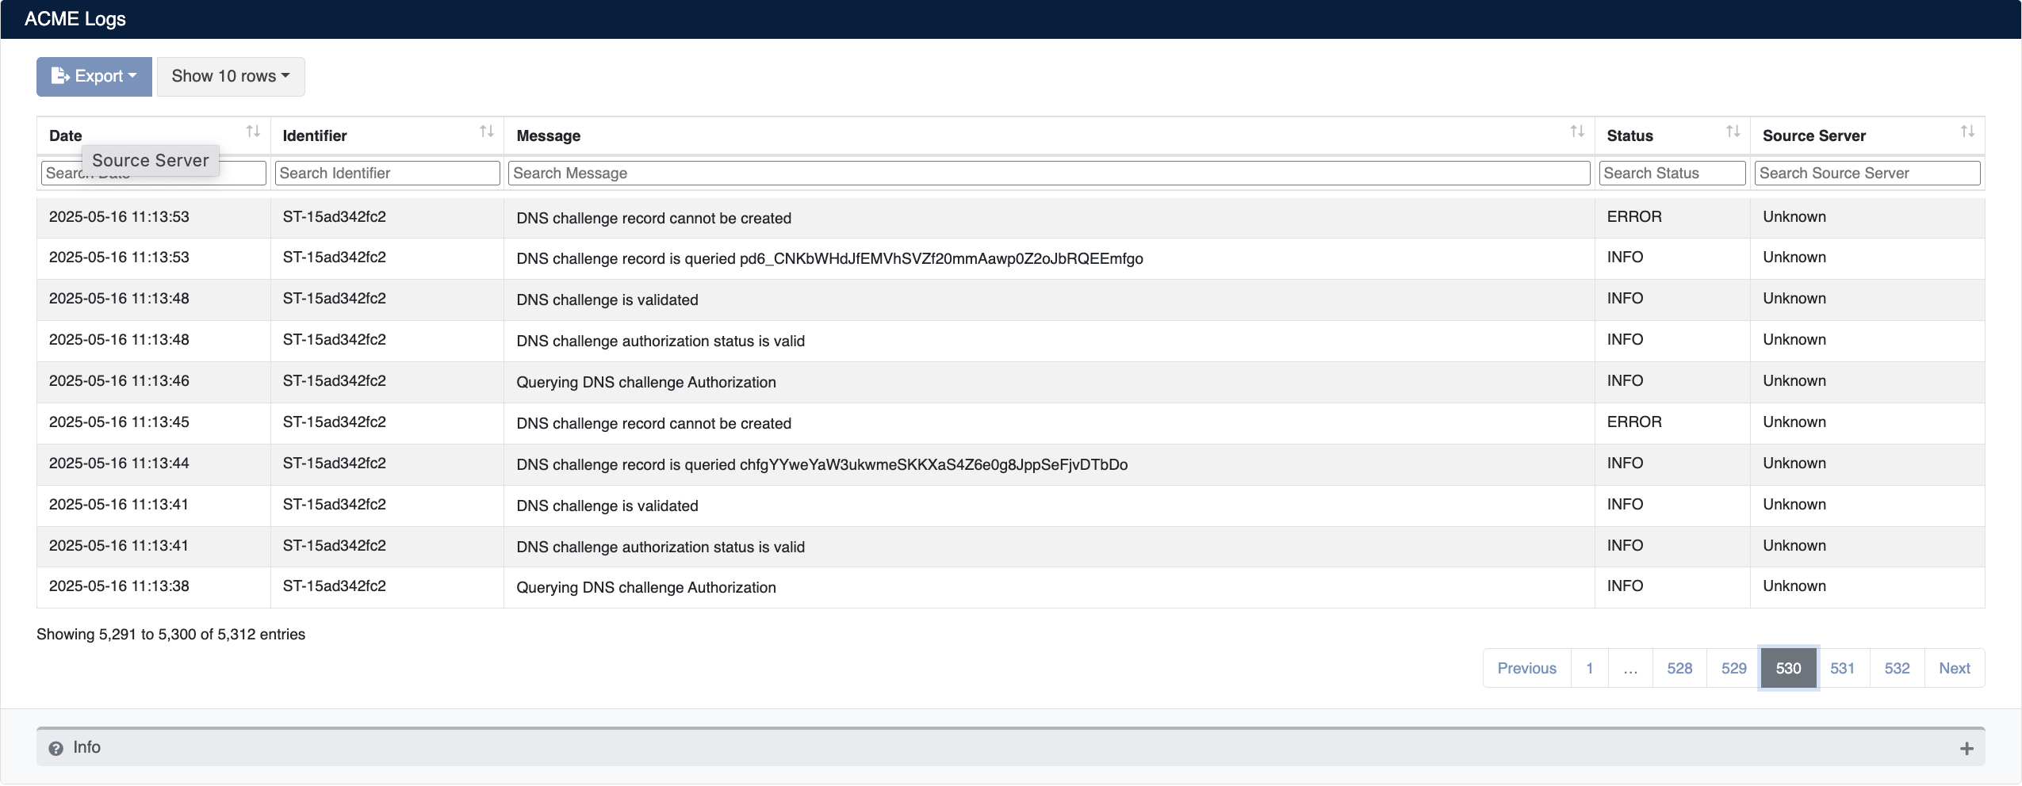Open the Show 10 rows dropdown
2022x786 pixels.
click(x=231, y=76)
